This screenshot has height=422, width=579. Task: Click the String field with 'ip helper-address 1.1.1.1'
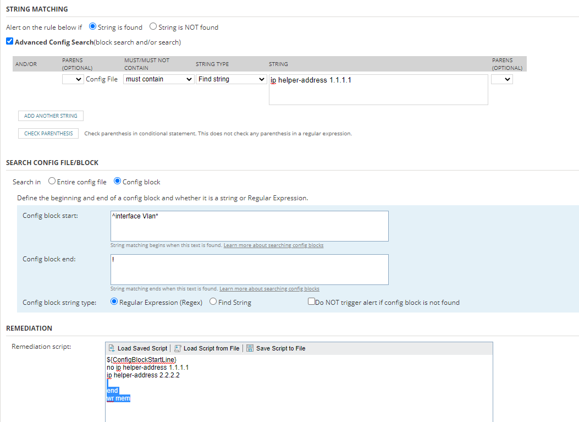[x=378, y=90]
